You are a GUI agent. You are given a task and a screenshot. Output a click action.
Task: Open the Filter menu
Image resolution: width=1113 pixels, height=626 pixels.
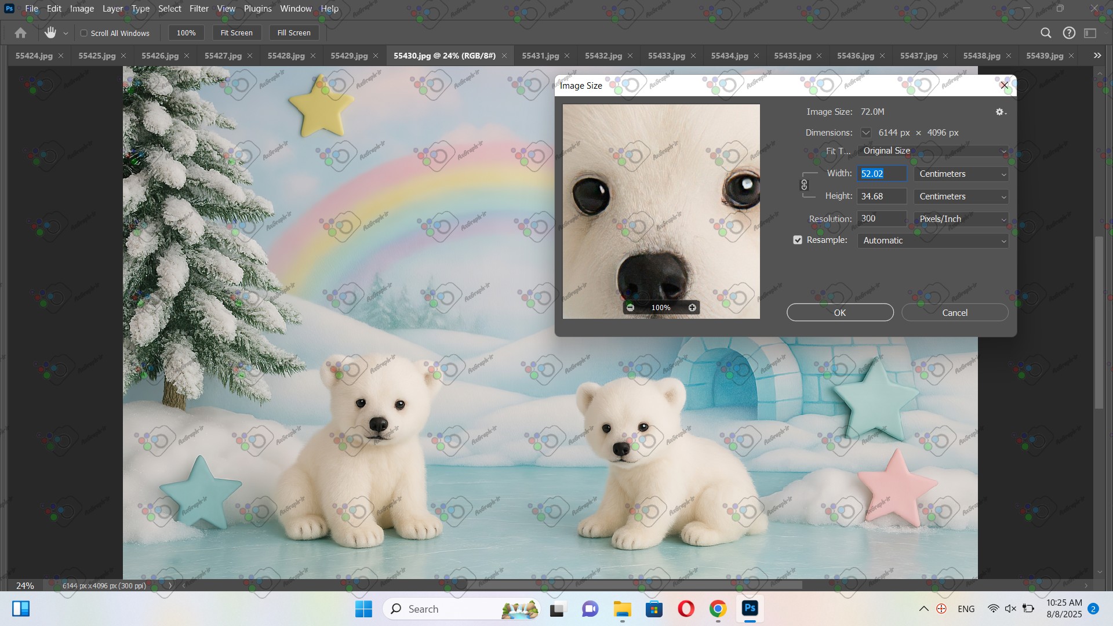pyautogui.click(x=199, y=9)
